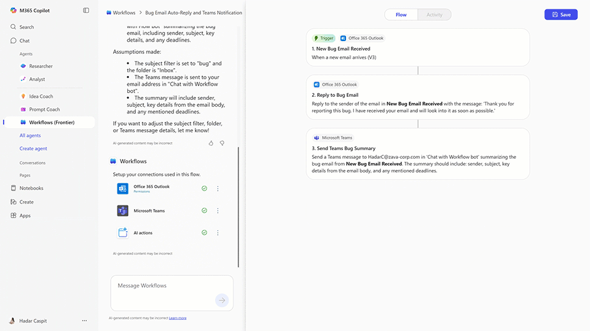Click the Microsoft Teams badge on step 3
The height and width of the screenshot is (331, 590).
point(333,138)
